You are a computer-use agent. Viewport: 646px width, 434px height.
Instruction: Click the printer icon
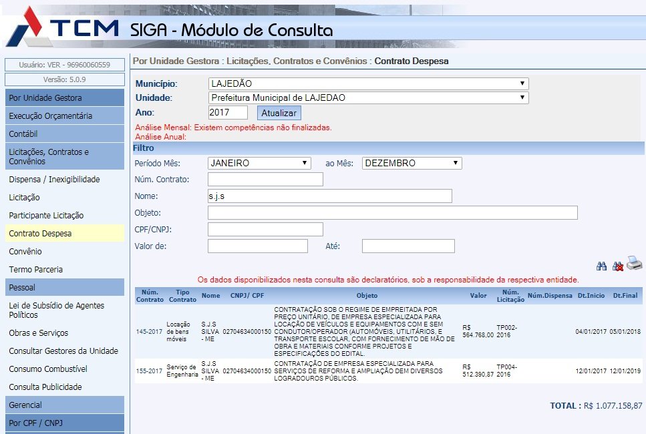coord(634,264)
